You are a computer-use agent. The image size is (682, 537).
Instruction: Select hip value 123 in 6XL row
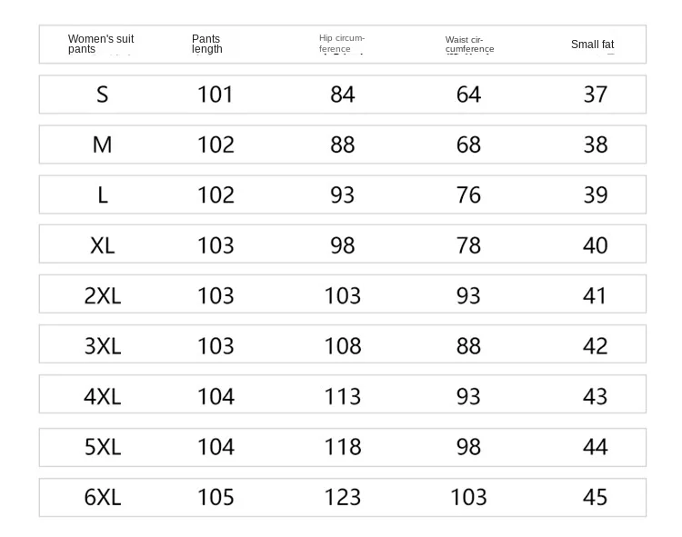pos(342,497)
